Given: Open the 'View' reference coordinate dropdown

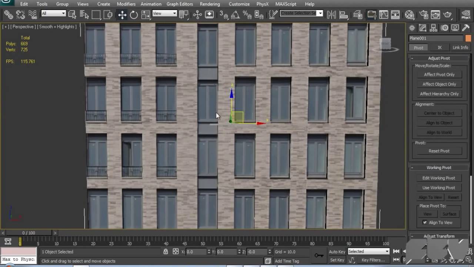Looking at the screenshot, I should click(164, 13).
